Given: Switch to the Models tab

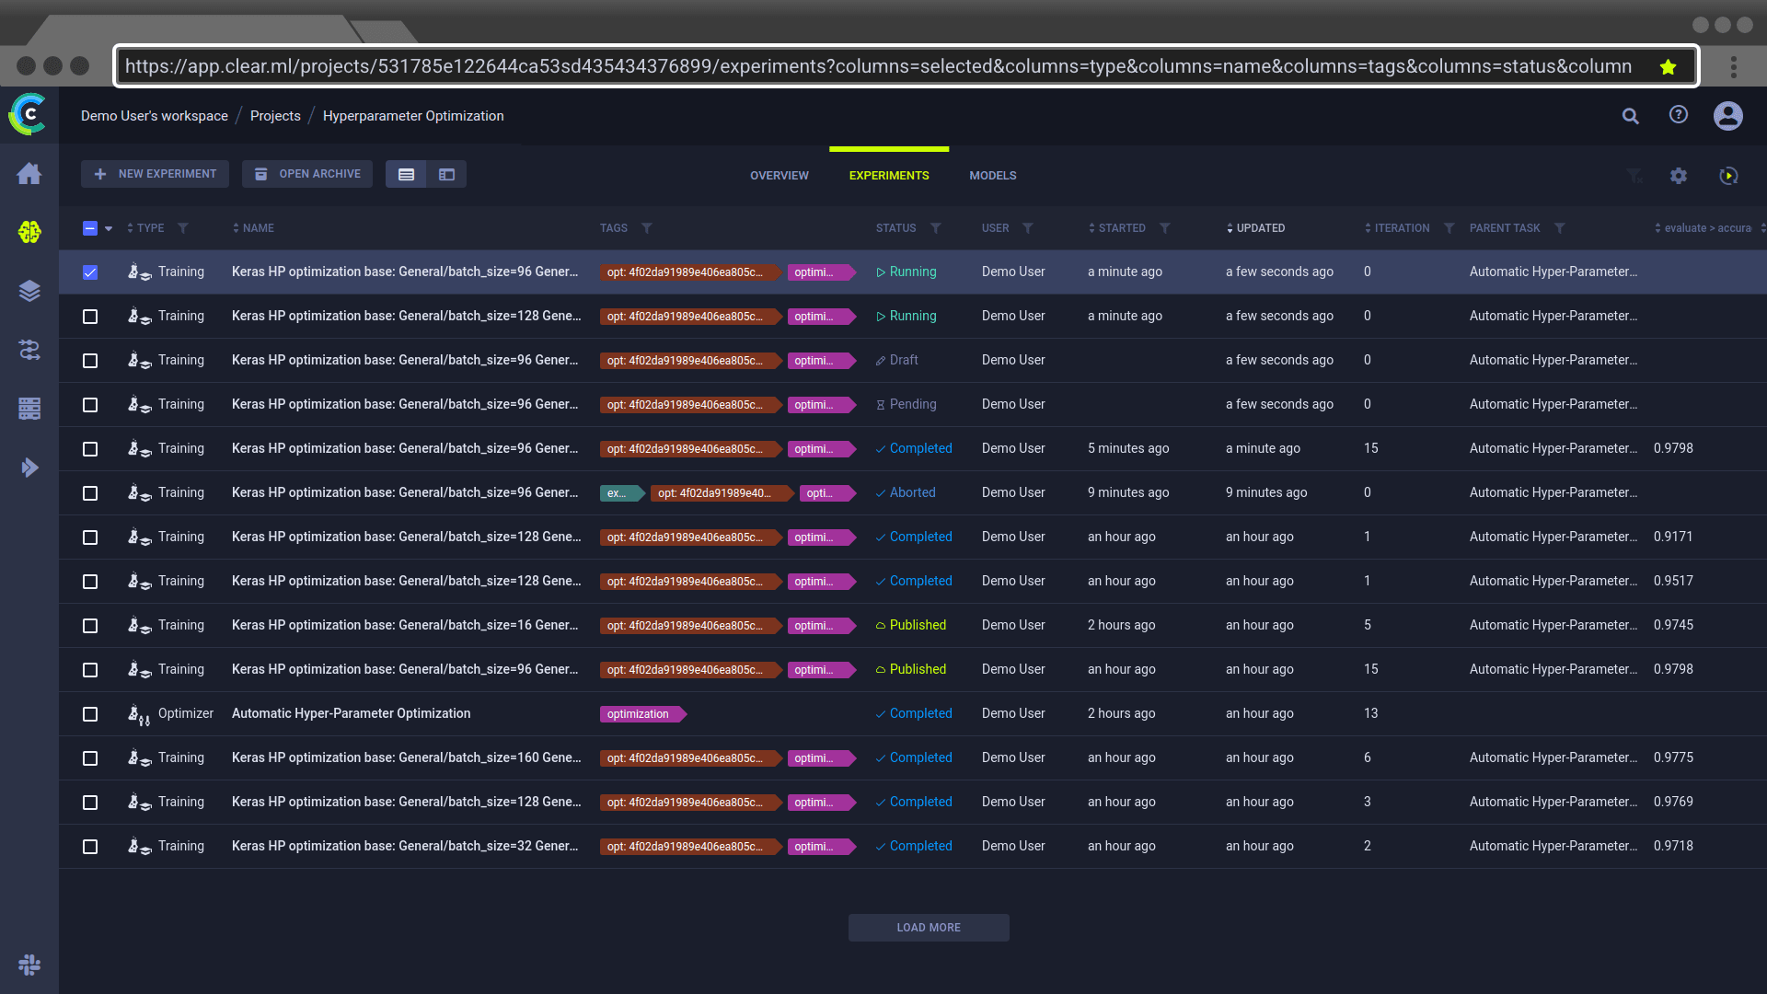Looking at the screenshot, I should click(x=992, y=176).
